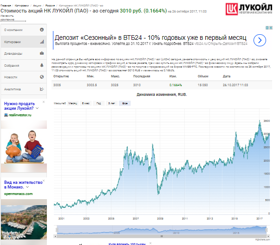Click the 3003.5 minimum price cell
Viewport: 280px width, 245px height.
click(92, 85)
